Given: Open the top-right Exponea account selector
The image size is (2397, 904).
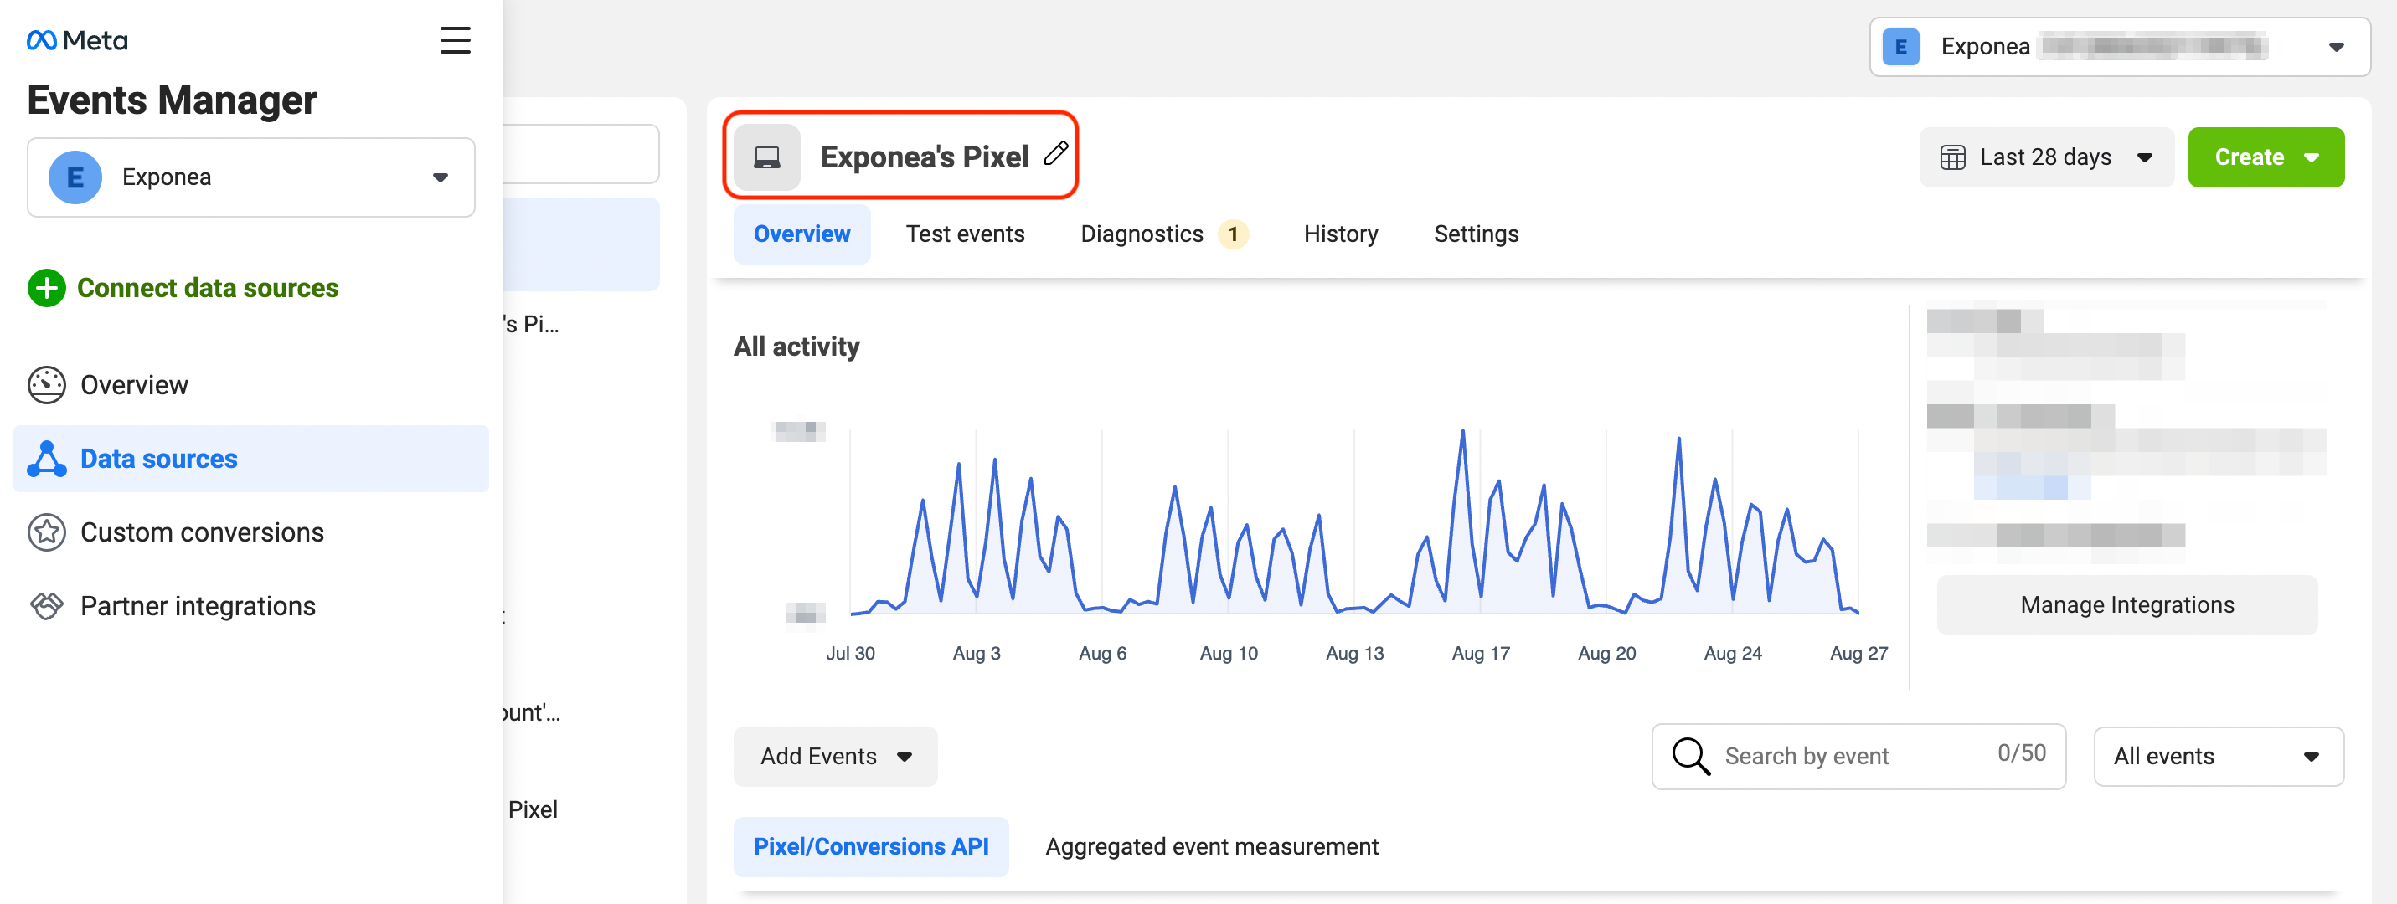Looking at the screenshot, I should point(2119,47).
